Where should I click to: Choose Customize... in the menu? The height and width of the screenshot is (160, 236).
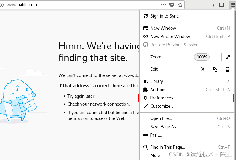(x=187, y=106)
